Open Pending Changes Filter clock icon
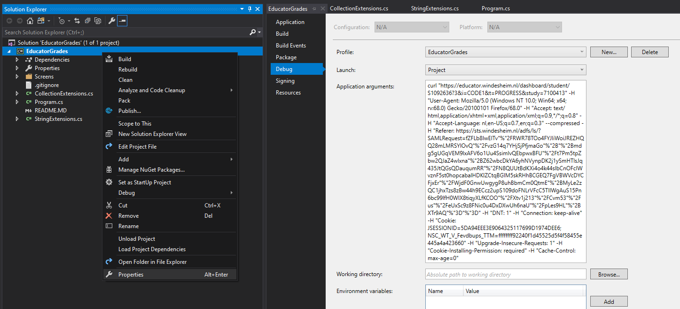 pos(62,21)
